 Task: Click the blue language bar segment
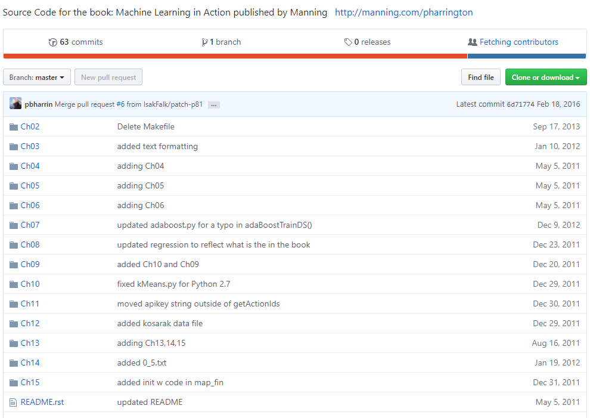pos(526,56)
